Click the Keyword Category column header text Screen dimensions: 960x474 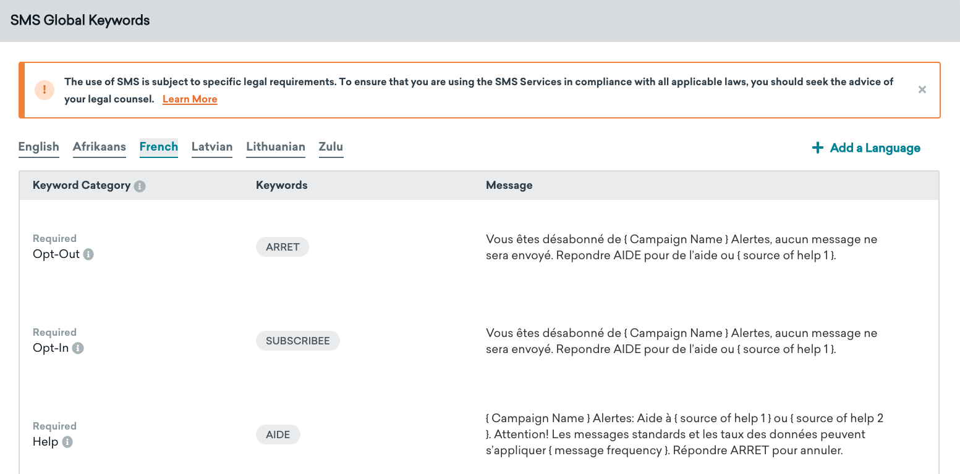tap(82, 185)
